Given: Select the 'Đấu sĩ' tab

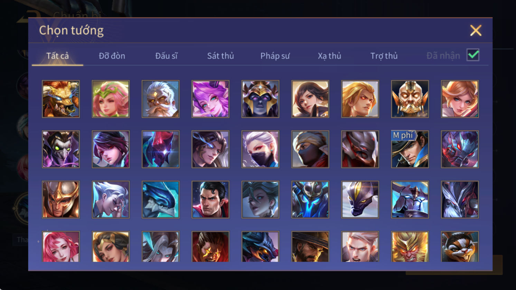Looking at the screenshot, I should (x=166, y=56).
